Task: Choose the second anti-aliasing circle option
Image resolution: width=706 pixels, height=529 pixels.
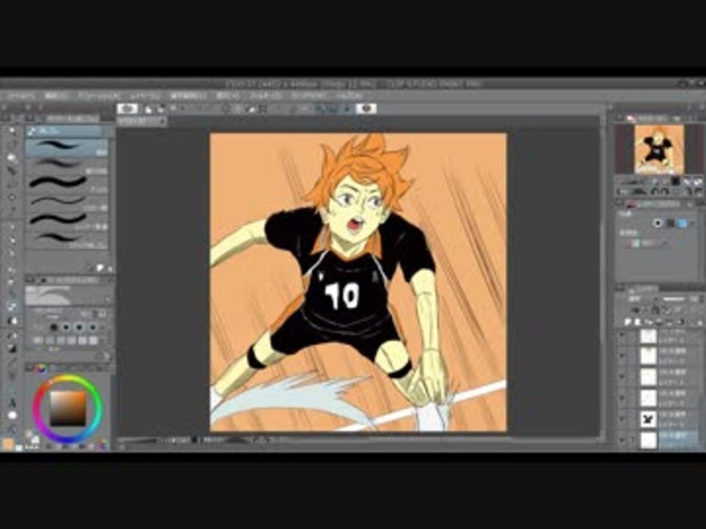Action: click(x=67, y=327)
